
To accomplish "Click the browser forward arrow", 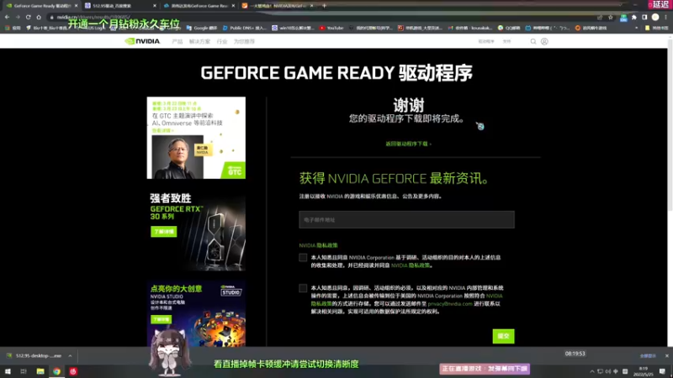I will click(18, 17).
